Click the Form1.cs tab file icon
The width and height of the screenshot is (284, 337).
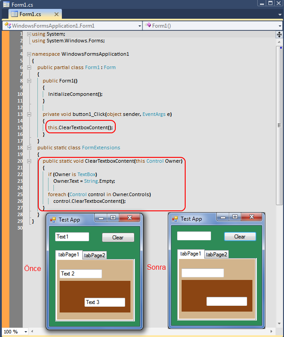(x=14, y=14)
